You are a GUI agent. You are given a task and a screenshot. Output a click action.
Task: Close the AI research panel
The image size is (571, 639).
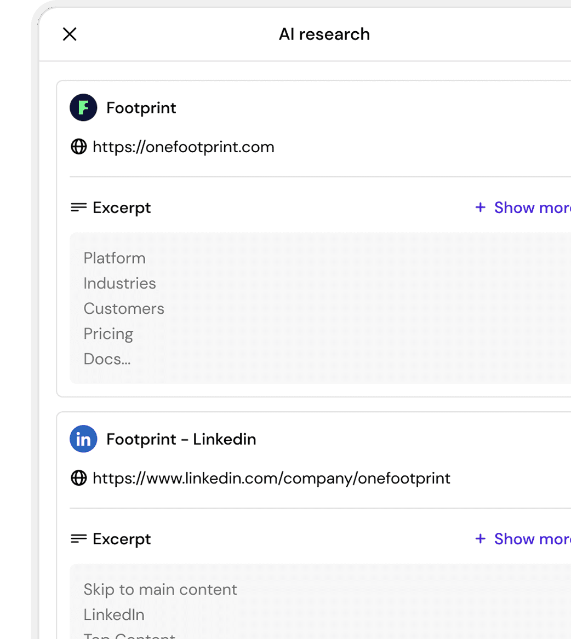(70, 34)
